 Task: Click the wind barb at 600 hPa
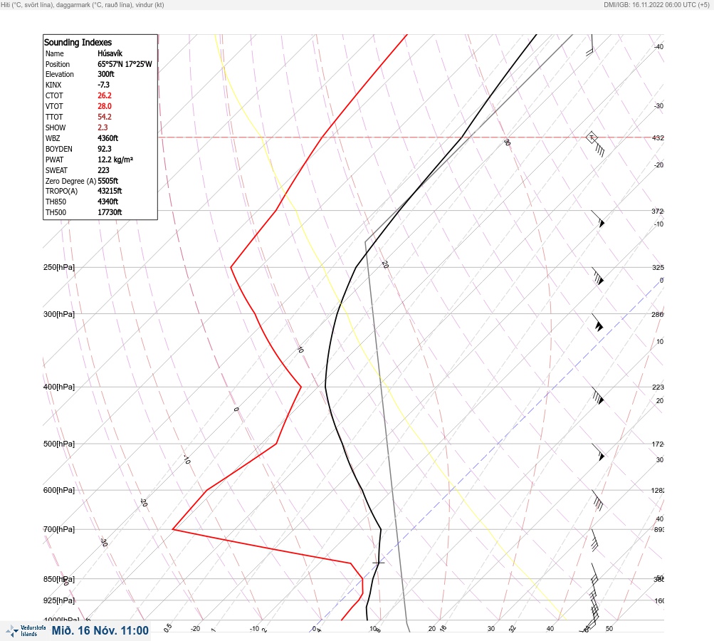597,500
